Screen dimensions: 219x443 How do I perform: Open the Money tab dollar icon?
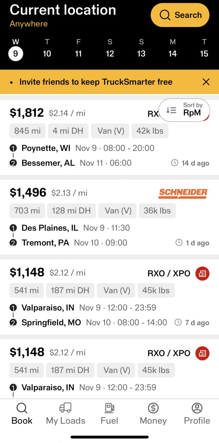(153, 408)
